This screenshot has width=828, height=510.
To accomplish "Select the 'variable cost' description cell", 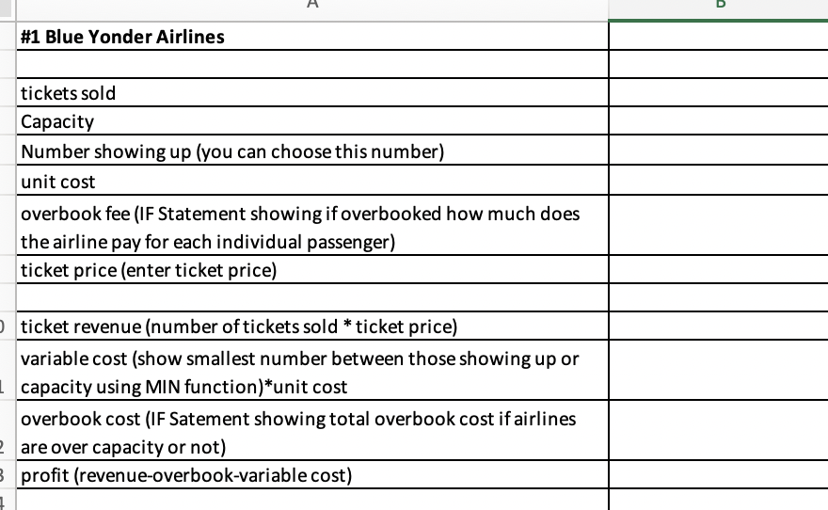I will (x=312, y=370).
